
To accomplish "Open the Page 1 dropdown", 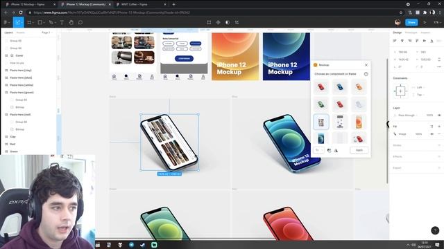I will [46, 33].
